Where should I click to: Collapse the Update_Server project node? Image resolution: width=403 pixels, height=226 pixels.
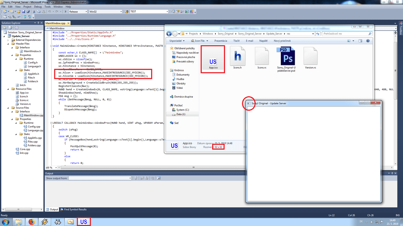(x=4, y=36)
